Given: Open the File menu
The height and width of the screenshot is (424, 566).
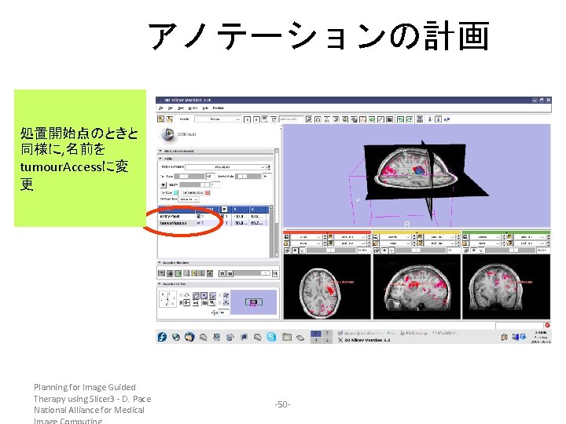Looking at the screenshot, I should point(160,108).
